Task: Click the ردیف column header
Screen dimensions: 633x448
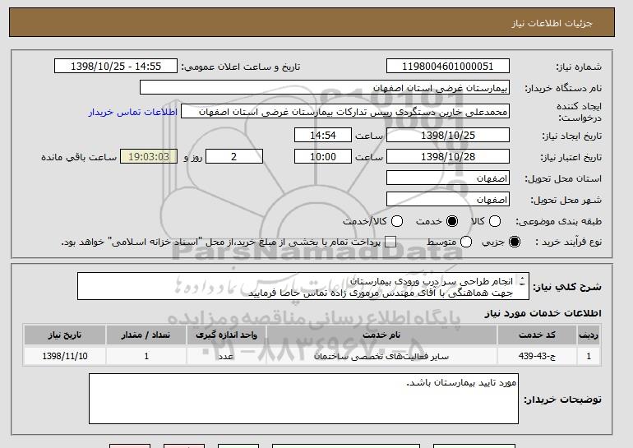Action: click(589, 335)
